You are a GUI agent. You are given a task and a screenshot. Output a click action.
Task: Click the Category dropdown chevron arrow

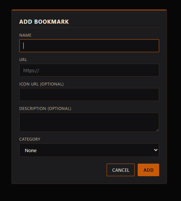[x=155, y=150]
